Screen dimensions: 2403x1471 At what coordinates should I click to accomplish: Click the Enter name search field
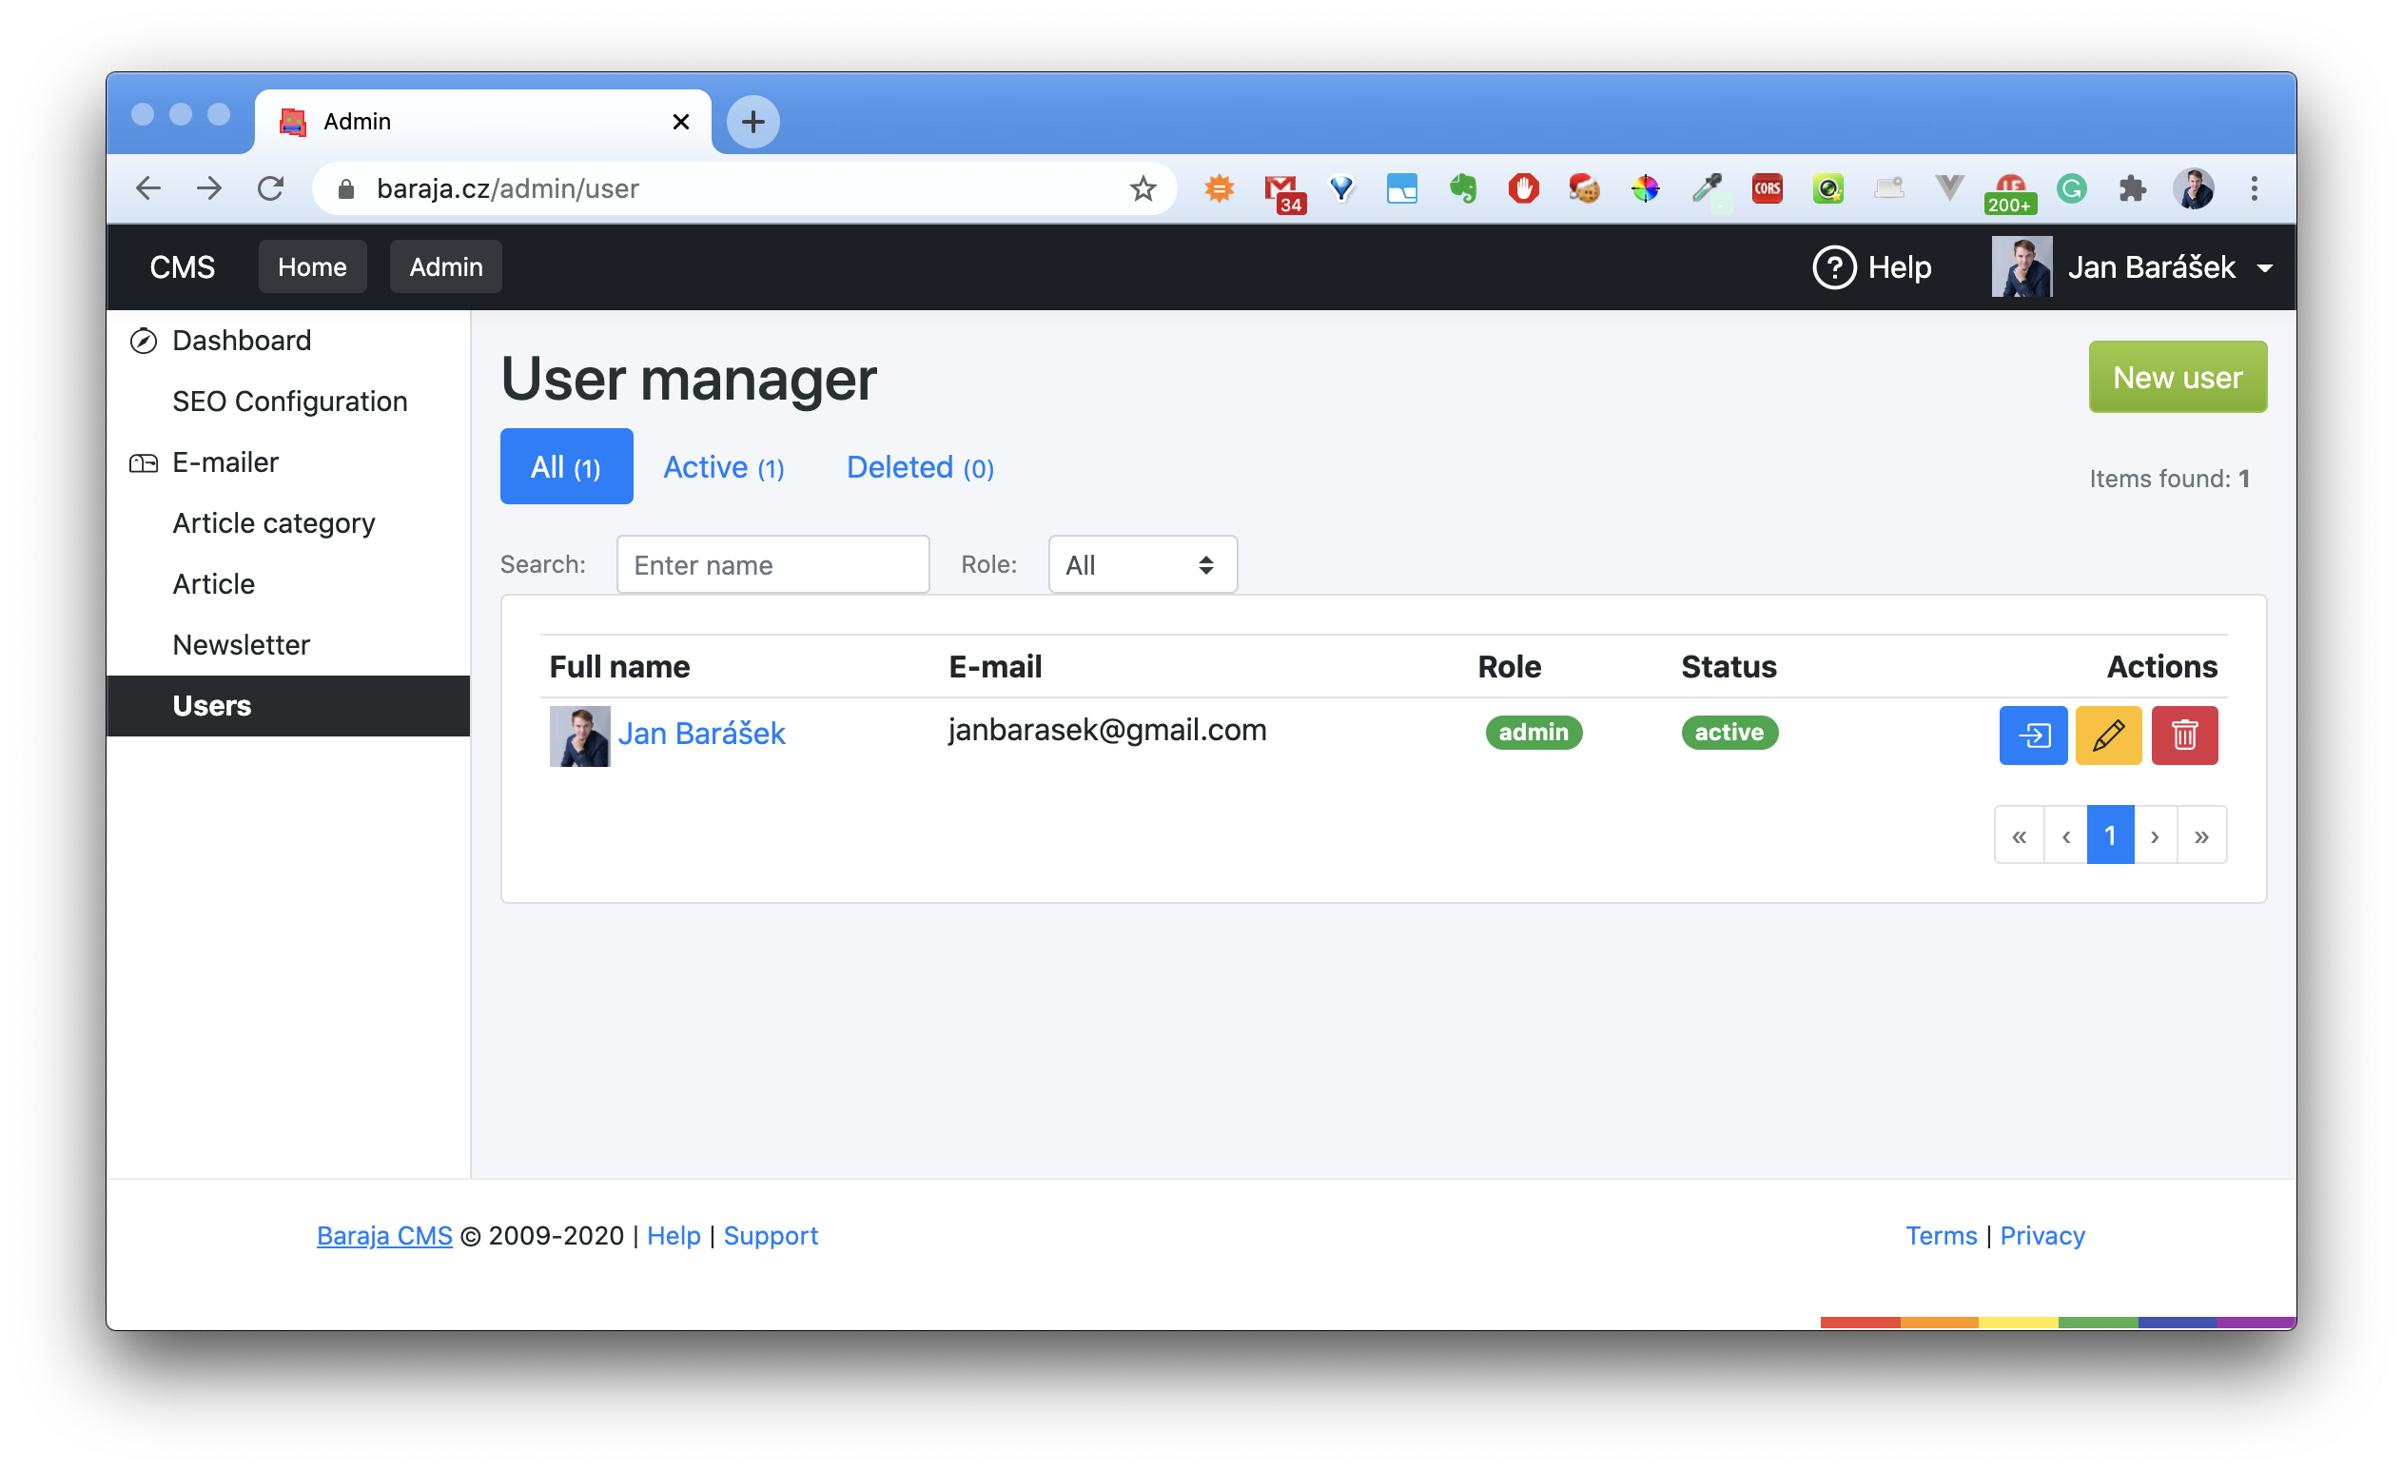click(772, 564)
